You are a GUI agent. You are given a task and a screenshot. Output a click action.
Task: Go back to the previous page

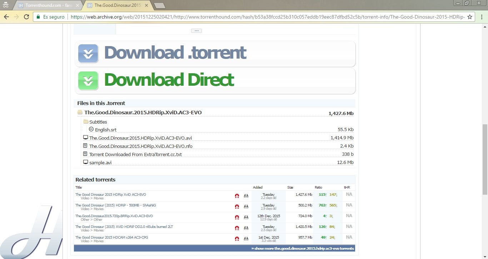click(x=6, y=17)
